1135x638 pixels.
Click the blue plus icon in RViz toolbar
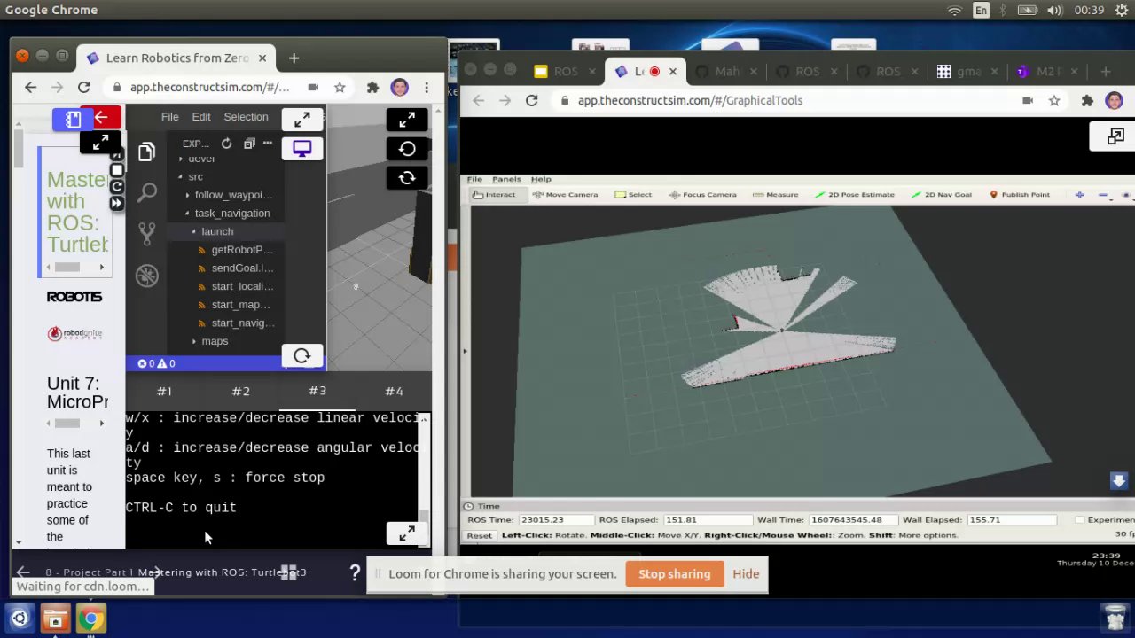[x=1079, y=195]
